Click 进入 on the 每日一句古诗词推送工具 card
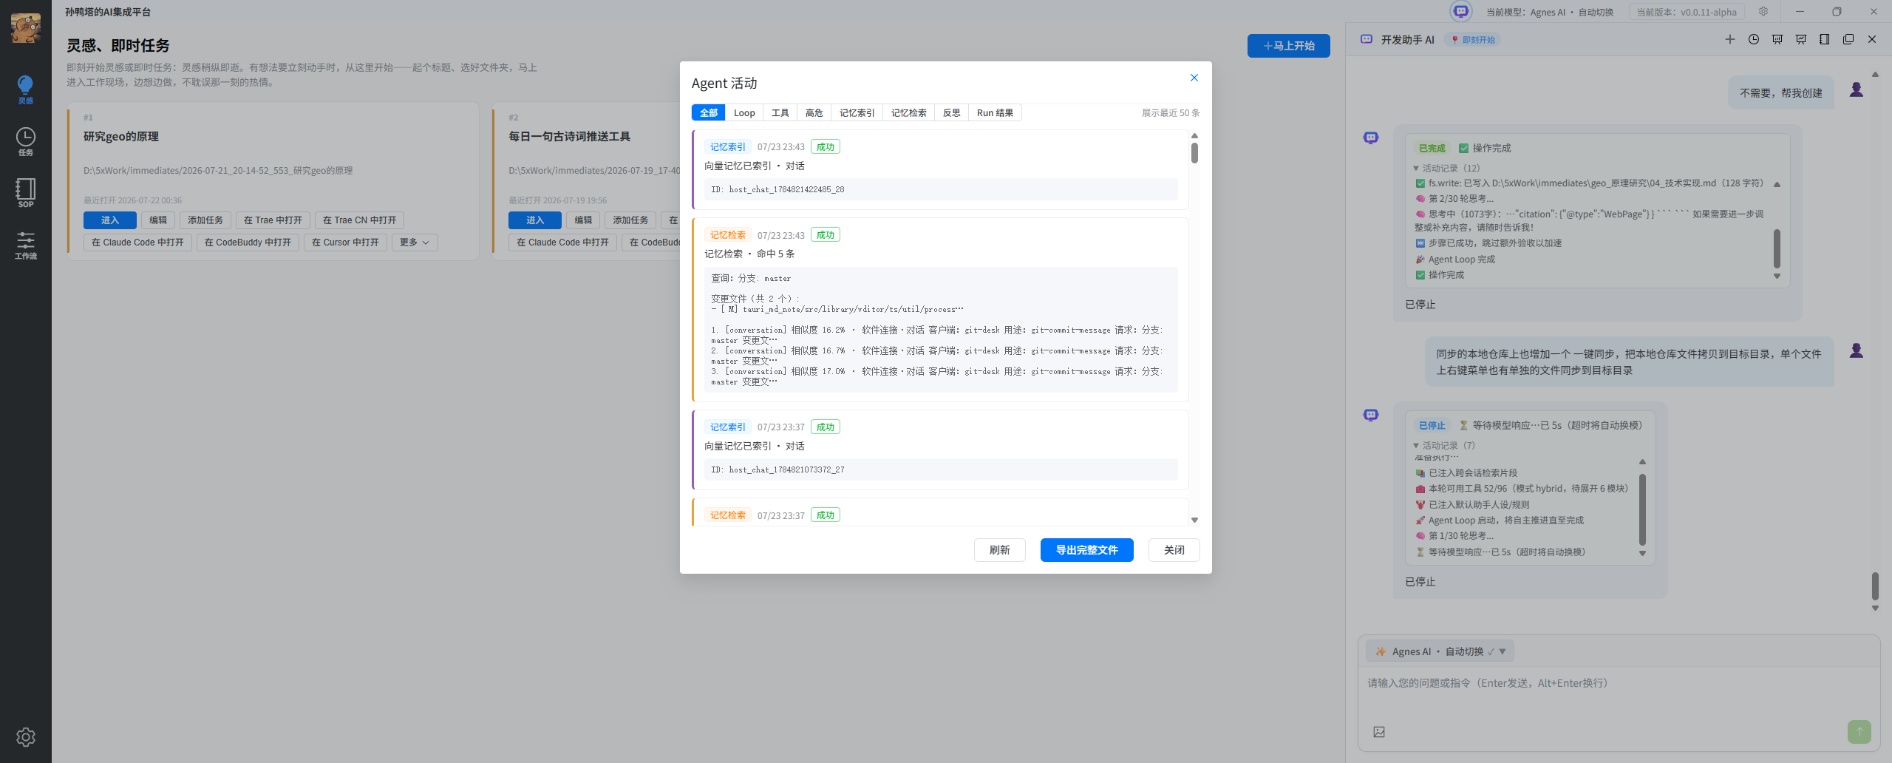 click(x=535, y=220)
